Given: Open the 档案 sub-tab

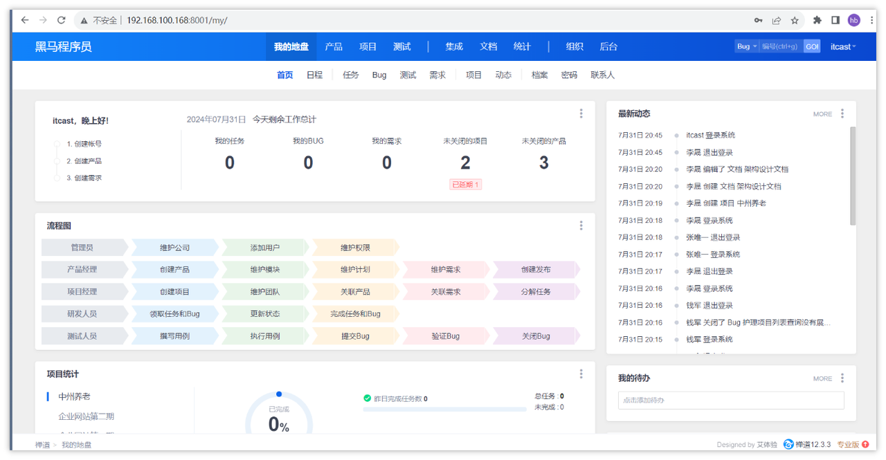Looking at the screenshot, I should pyautogui.click(x=540, y=75).
